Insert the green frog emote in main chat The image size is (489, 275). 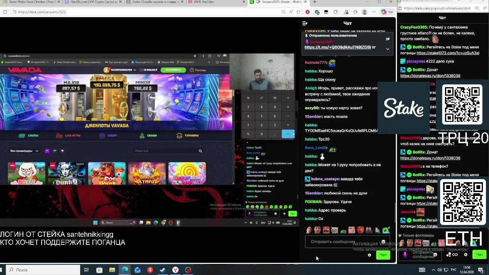pos(343,230)
